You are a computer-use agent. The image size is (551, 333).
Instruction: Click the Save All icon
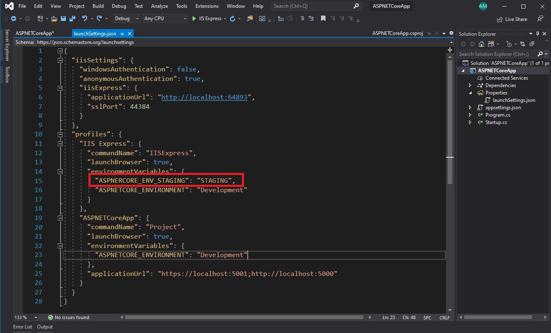(x=72, y=18)
